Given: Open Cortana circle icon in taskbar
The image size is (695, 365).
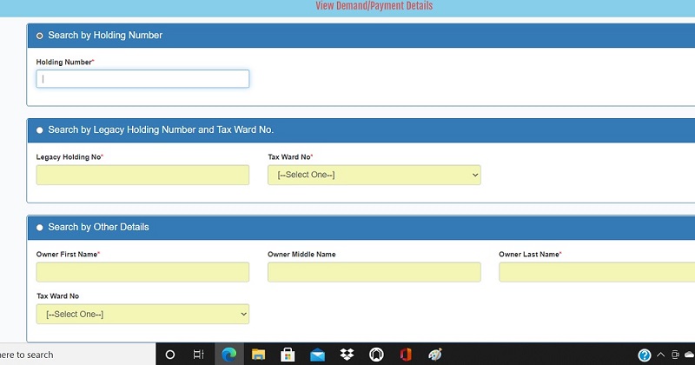Looking at the screenshot, I should (169, 355).
